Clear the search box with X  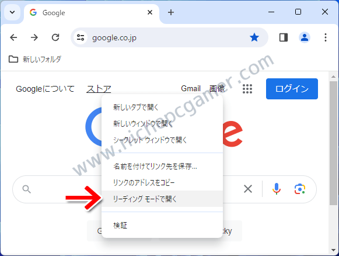click(x=248, y=189)
